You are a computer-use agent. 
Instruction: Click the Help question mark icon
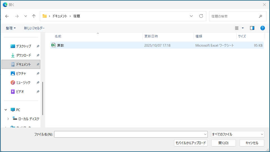pos(262,28)
